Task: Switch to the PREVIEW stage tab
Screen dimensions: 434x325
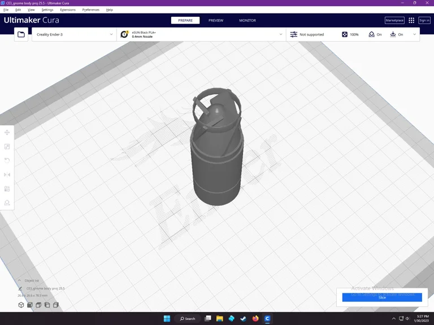Action: 216,20
